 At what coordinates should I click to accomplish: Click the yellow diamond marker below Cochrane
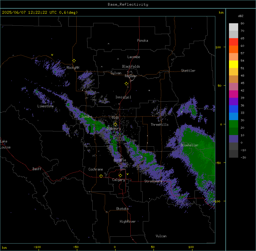pyautogui.click(x=101, y=176)
